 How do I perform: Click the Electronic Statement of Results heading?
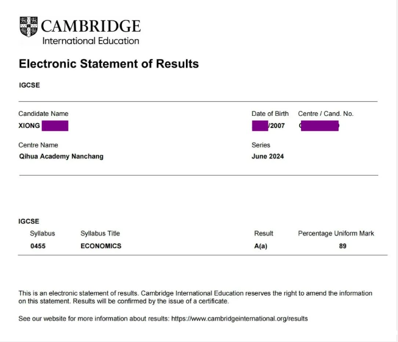pos(108,64)
